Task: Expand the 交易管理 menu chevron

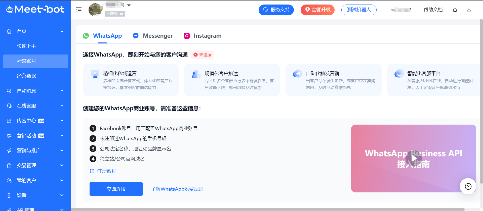Action: (62, 165)
